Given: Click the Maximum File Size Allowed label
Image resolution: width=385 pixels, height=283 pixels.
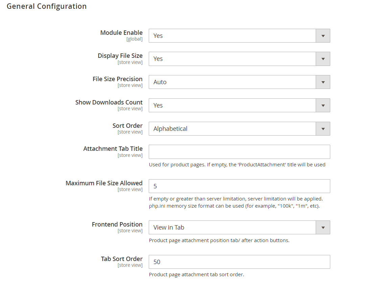Looking at the screenshot, I should click(x=104, y=183).
